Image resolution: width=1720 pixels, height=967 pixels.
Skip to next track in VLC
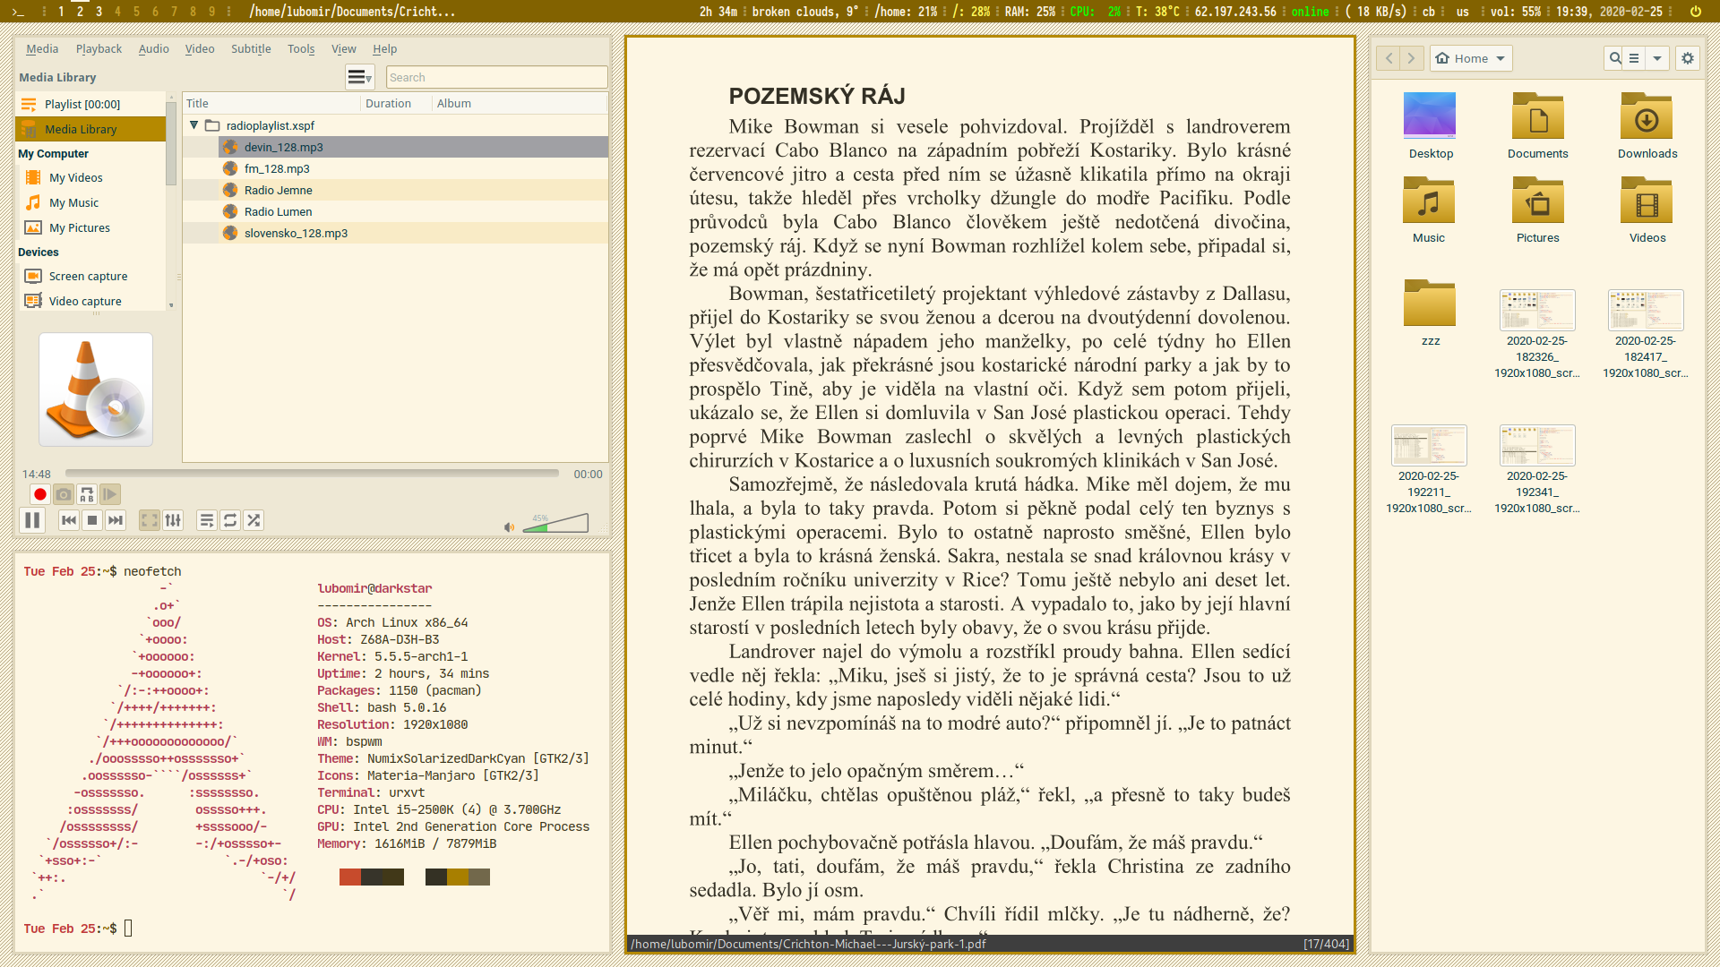[x=116, y=520]
